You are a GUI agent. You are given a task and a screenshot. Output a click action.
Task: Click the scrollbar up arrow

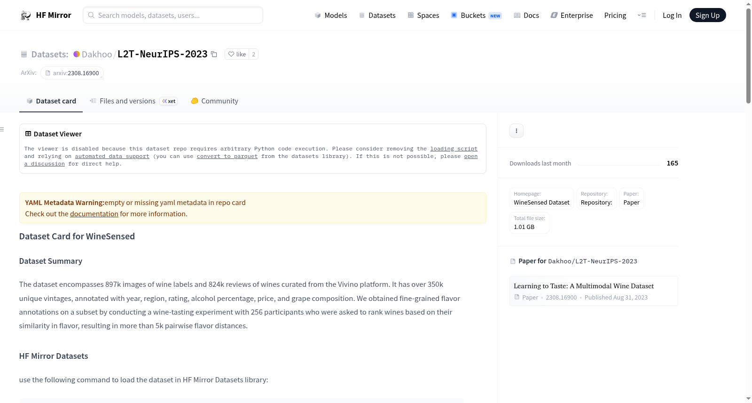748,4
